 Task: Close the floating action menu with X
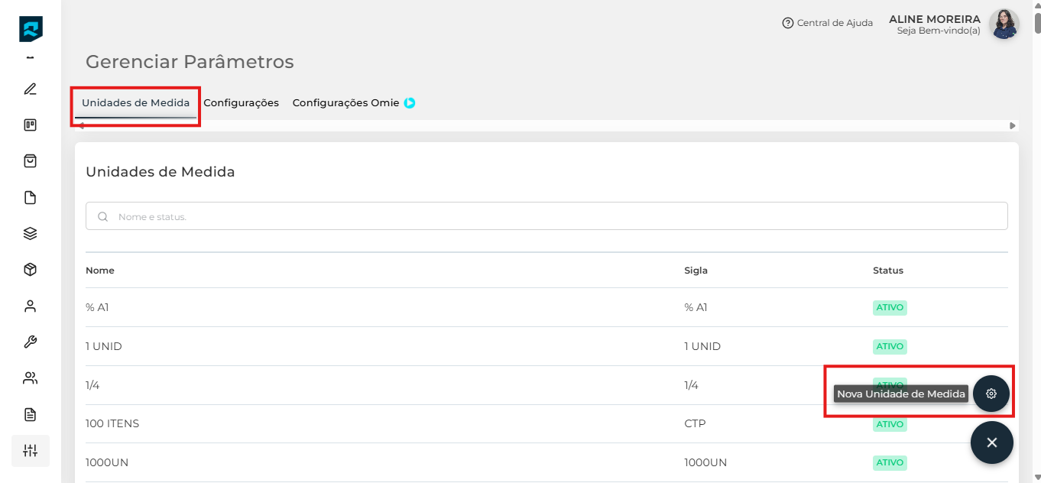[991, 442]
